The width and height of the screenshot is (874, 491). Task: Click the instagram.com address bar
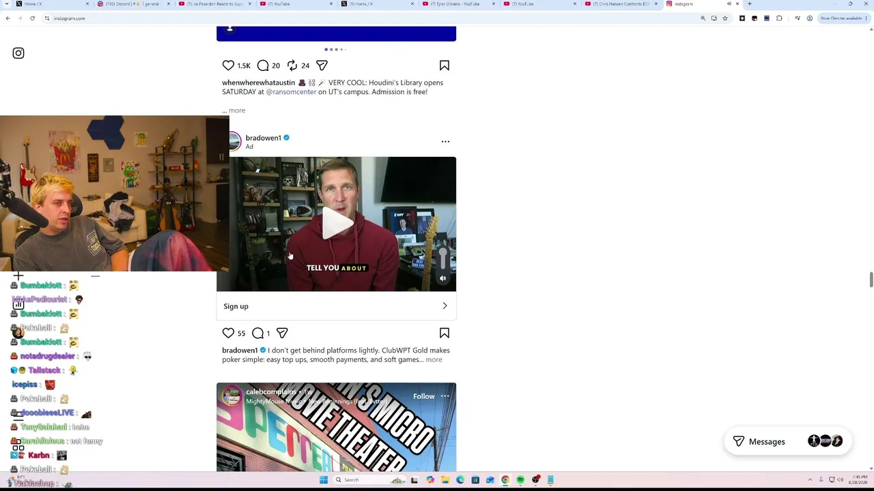(369, 18)
